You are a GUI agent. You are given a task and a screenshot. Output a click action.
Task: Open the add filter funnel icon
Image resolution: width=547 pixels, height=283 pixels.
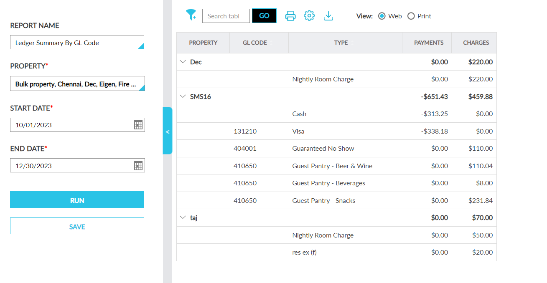tap(191, 15)
